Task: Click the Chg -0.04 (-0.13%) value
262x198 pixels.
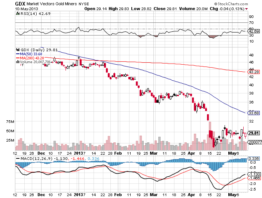Action: point(227,9)
